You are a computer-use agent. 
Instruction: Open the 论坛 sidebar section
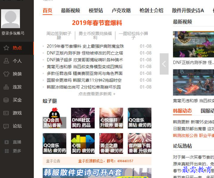[x=17, y=126]
